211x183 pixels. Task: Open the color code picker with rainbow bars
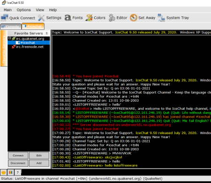(11, 172)
